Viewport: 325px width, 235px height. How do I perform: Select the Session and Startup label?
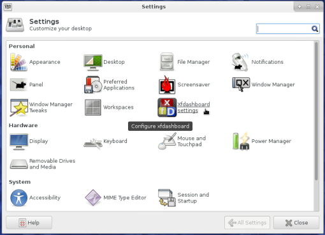[193, 198]
